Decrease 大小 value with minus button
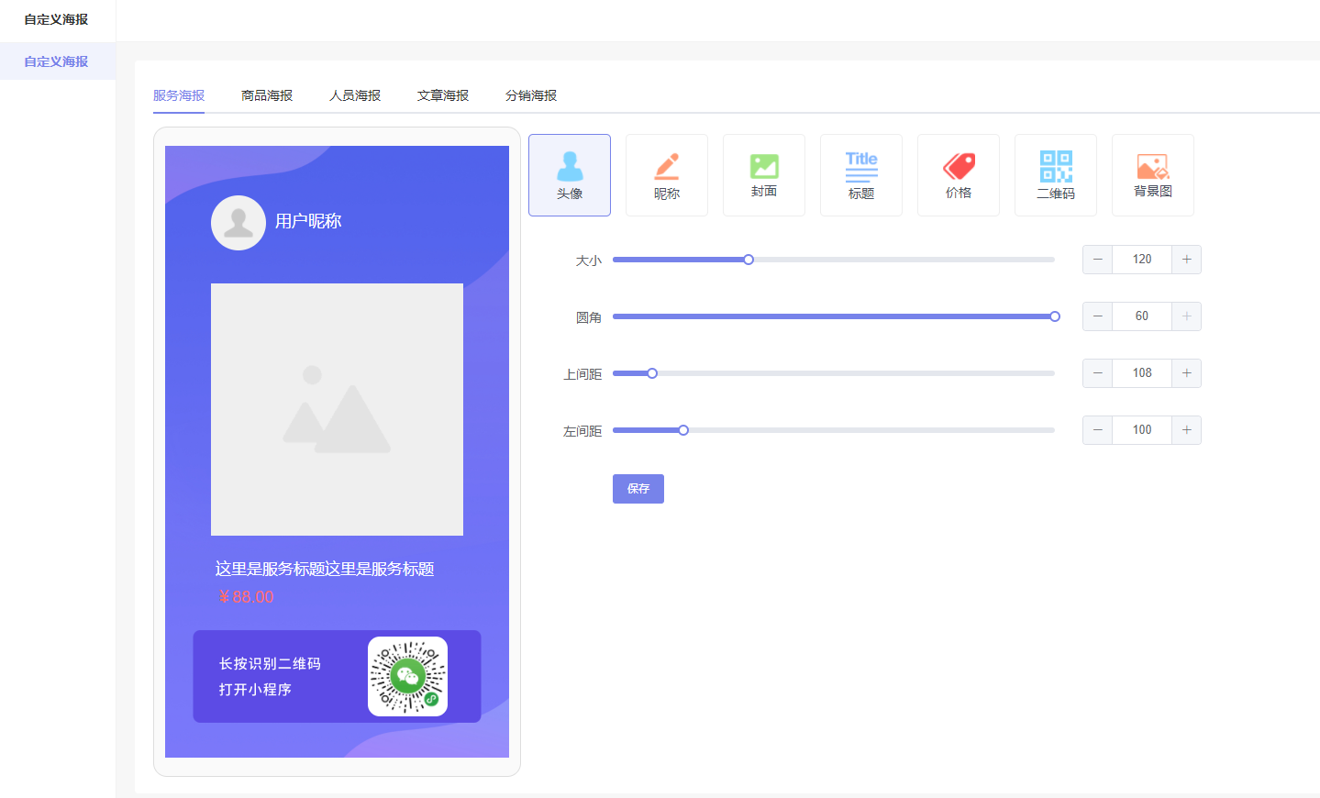The width and height of the screenshot is (1320, 798). (x=1098, y=260)
